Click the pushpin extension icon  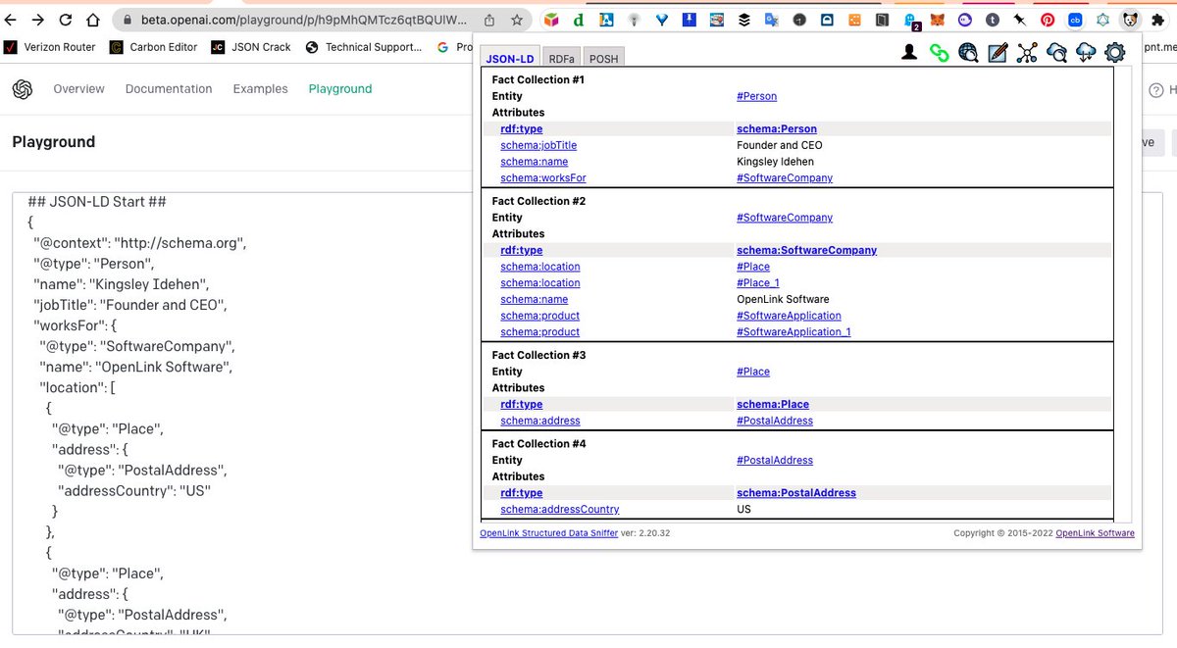point(1020,20)
